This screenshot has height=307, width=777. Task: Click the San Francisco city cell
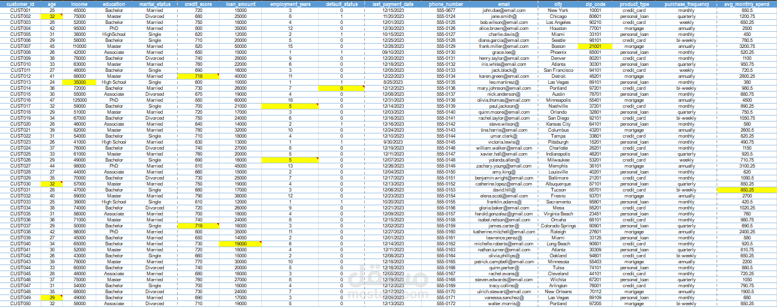(x=558, y=70)
